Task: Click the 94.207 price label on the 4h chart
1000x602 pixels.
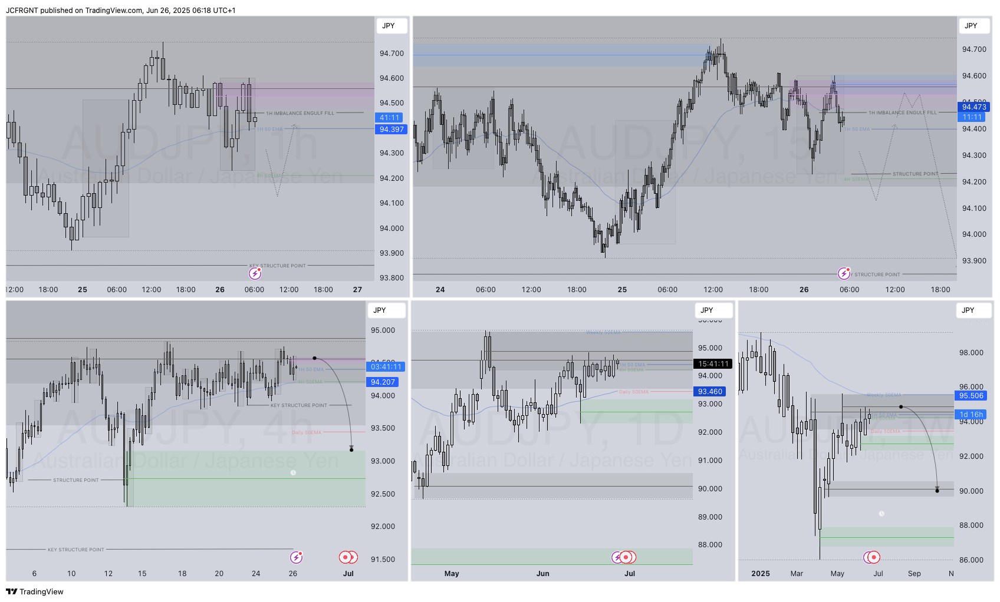Action: tap(383, 382)
